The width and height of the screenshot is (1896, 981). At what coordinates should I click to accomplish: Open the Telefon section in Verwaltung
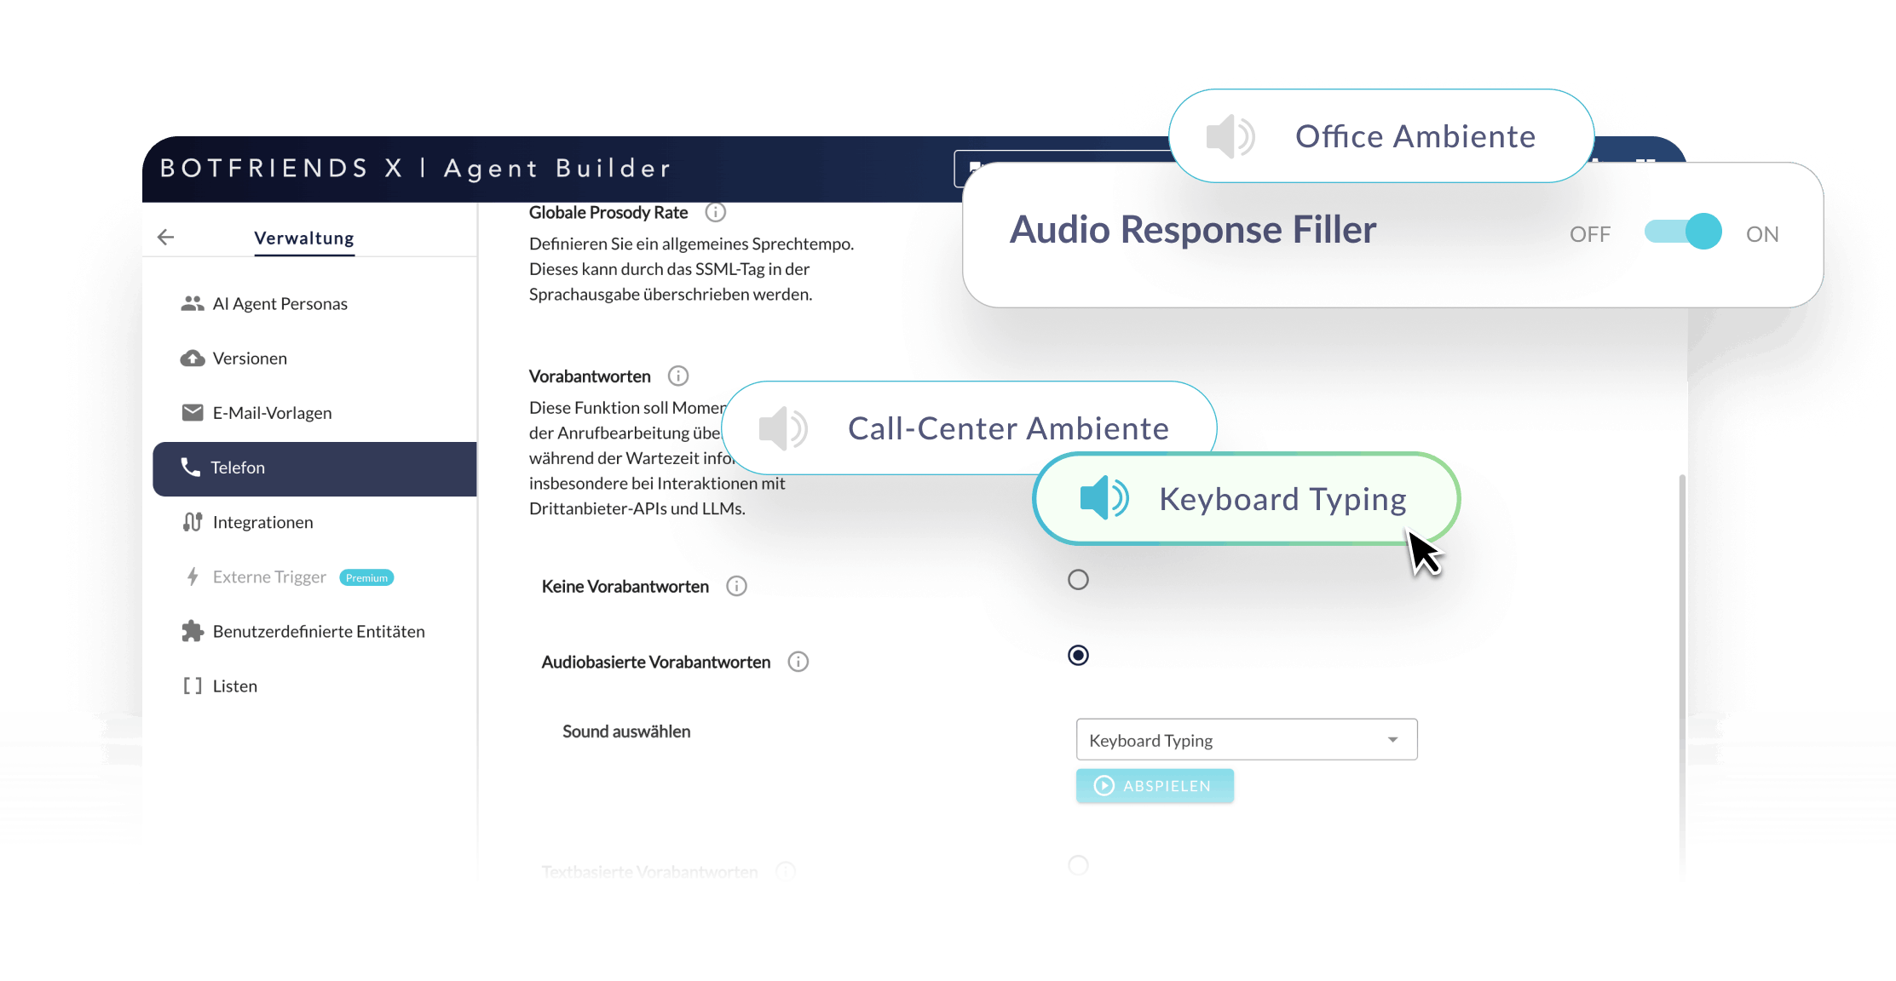(237, 468)
